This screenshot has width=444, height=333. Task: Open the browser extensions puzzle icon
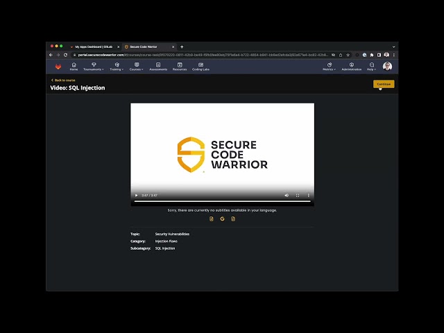coord(372,55)
